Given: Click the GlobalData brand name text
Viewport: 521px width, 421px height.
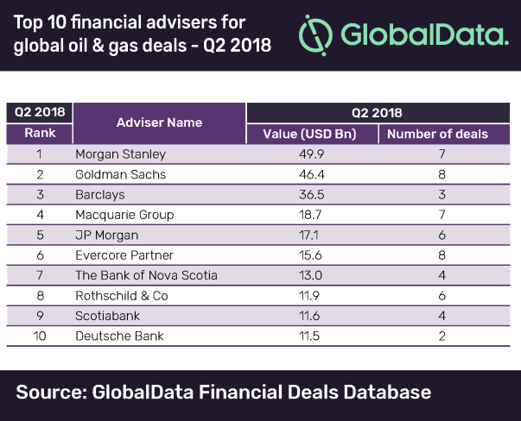Looking at the screenshot, I should (x=424, y=35).
